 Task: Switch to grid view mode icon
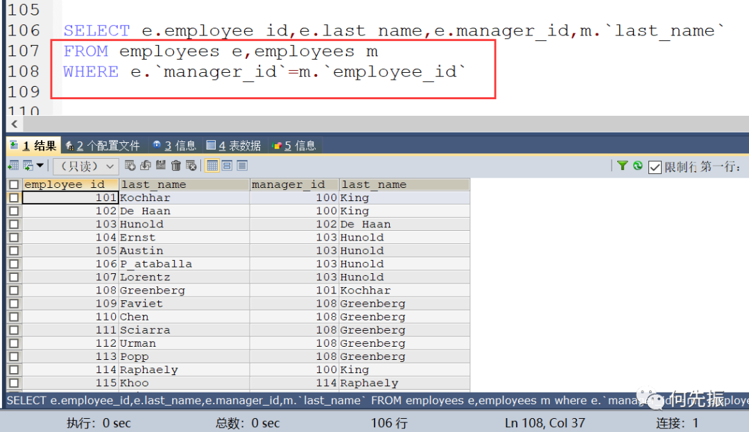point(212,166)
